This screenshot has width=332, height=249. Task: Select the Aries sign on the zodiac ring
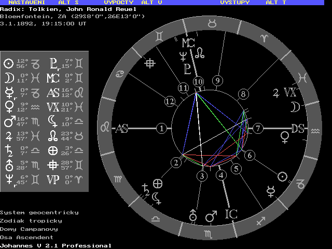coord(265,38)
